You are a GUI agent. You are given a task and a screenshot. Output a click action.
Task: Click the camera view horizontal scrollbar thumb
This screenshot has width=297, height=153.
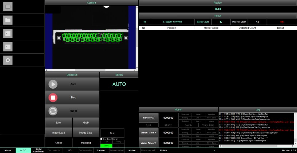[x=90, y=70]
